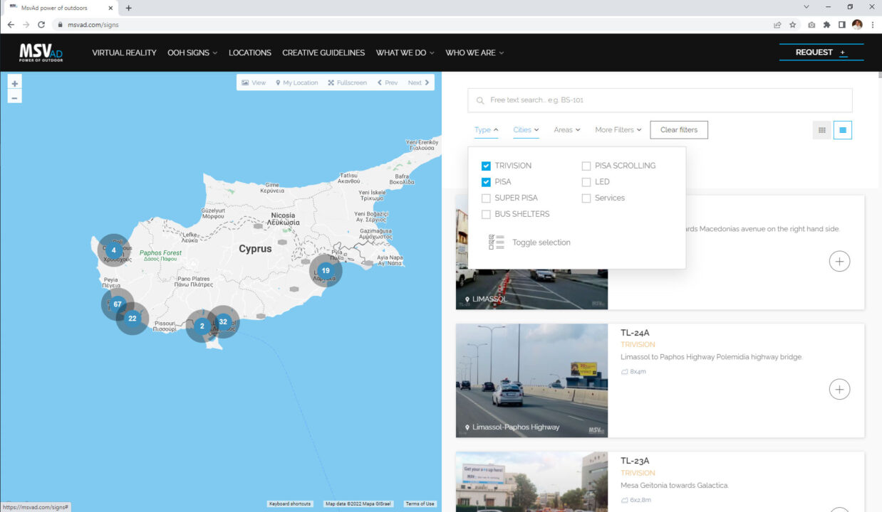Reload the browser page

tap(41, 24)
